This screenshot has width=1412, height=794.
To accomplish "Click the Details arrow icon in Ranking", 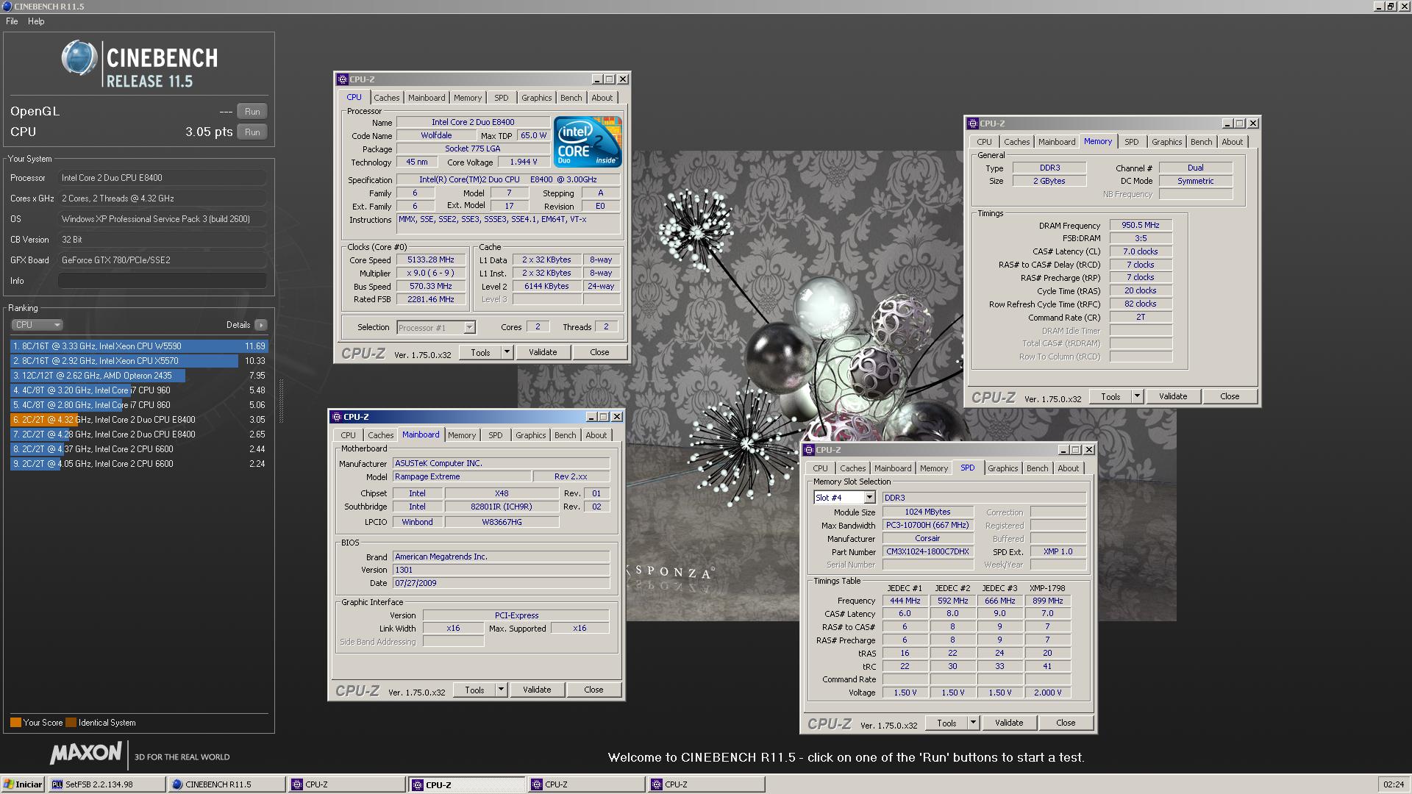I will (261, 325).
